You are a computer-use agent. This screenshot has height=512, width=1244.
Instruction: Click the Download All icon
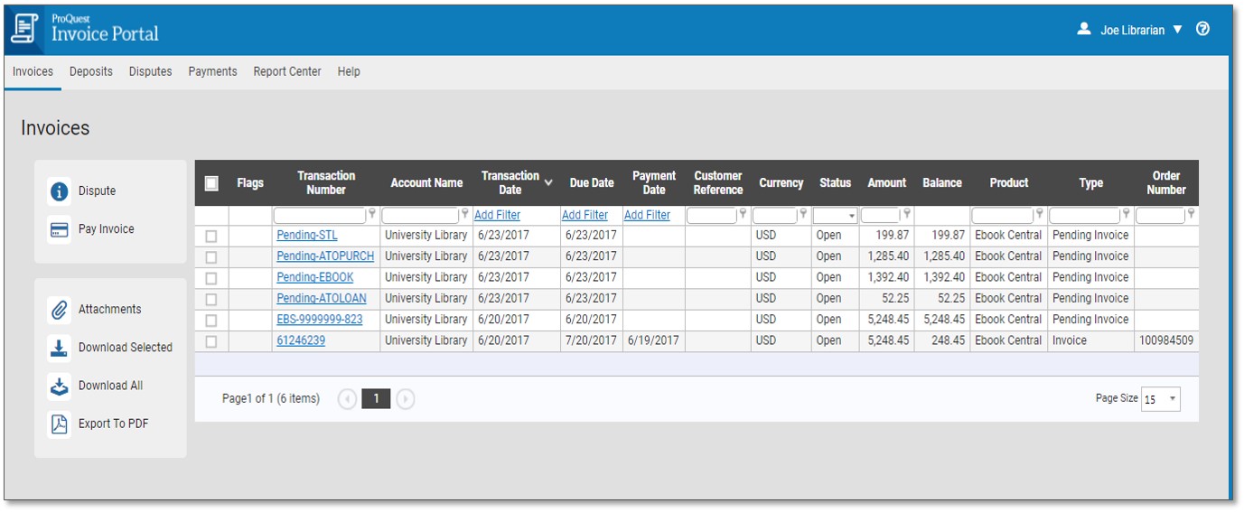click(x=60, y=386)
